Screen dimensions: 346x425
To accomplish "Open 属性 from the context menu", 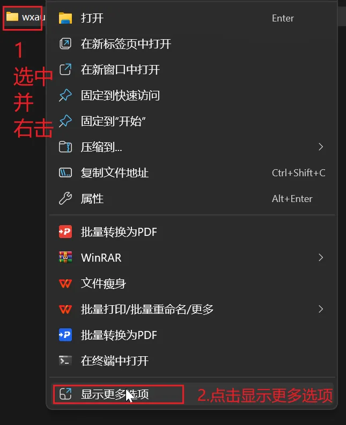I will pos(192,199).
